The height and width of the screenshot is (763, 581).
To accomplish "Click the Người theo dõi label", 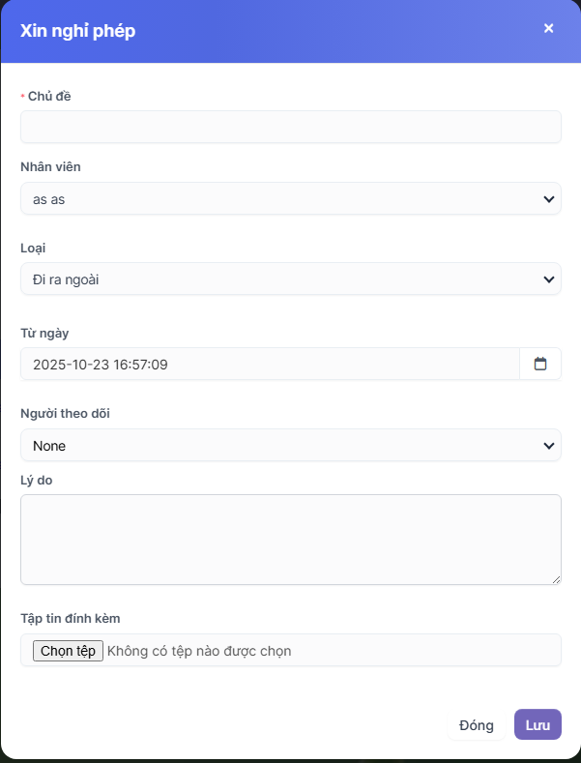I will (x=64, y=414).
